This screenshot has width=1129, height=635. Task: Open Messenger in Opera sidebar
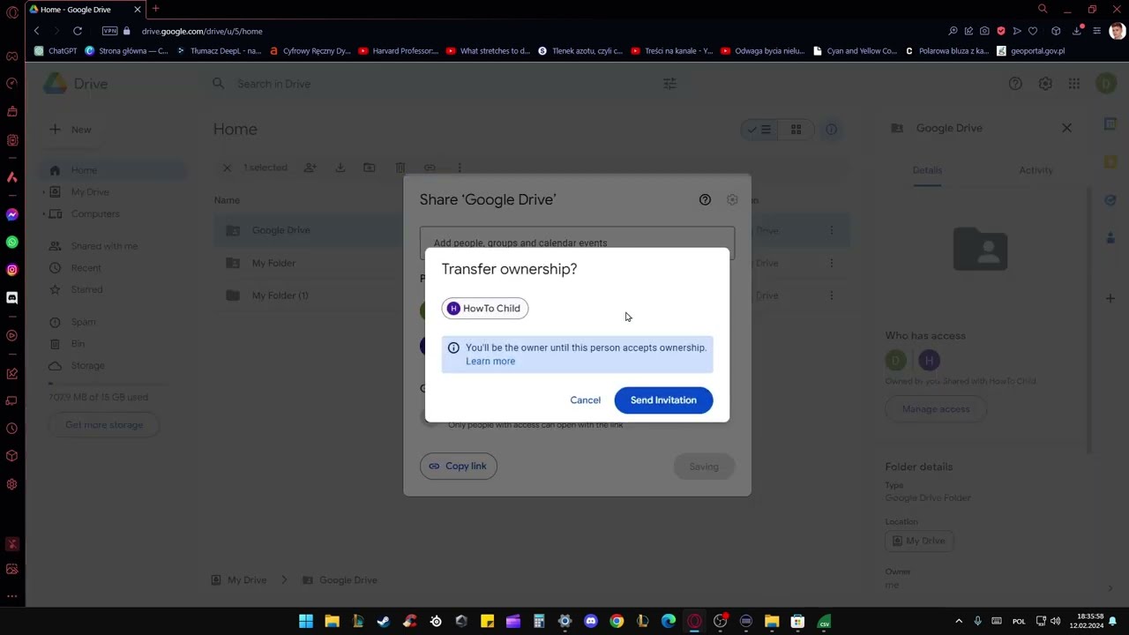[x=12, y=214]
